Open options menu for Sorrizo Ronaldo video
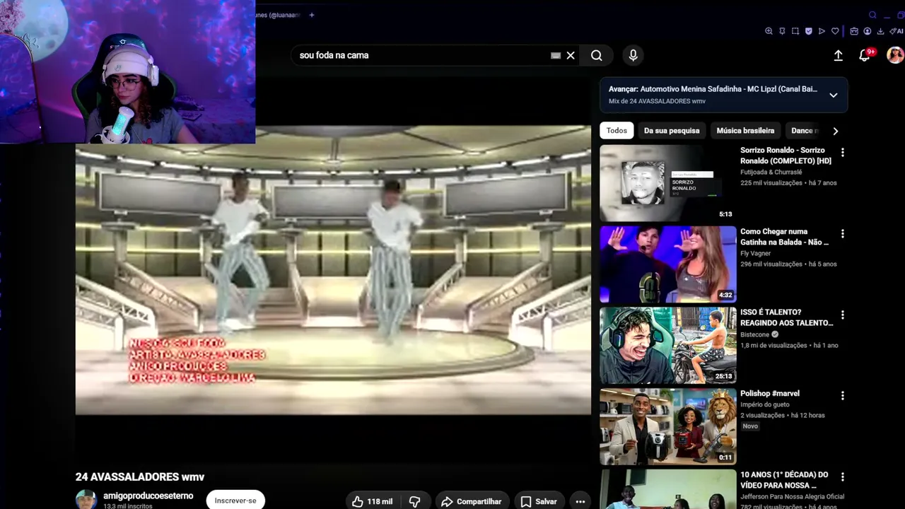This screenshot has height=509, width=905. point(842,153)
